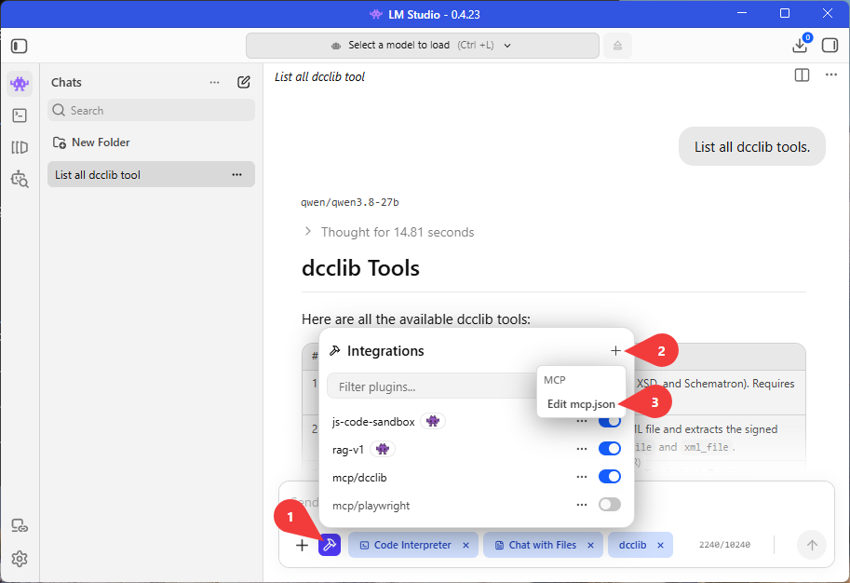Focus the 'Filter plugins...' field
850x583 pixels.
click(x=431, y=386)
